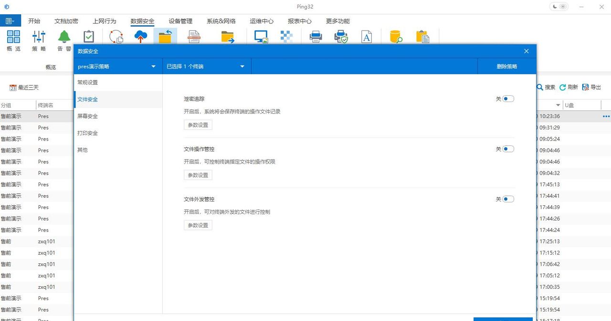Click the clipboard document toolbar icon
Image resolution: width=611 pixels, height=321 pixels.
[422, 36]
